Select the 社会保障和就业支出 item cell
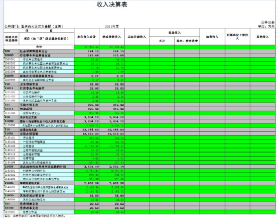278x220 pixels. pyautogui.click(x=47, y=51)
